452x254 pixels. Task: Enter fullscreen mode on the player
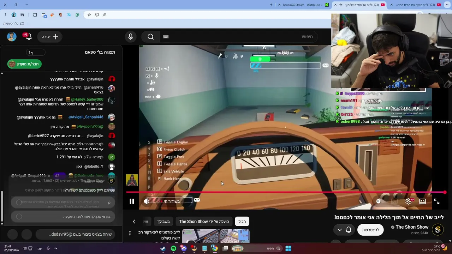pyautogui.click(x=436, y=201)
